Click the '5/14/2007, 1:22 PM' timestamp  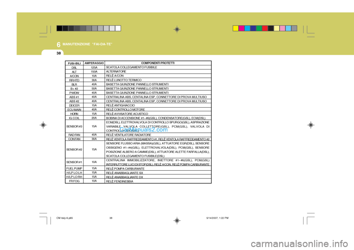click(218, 218)
